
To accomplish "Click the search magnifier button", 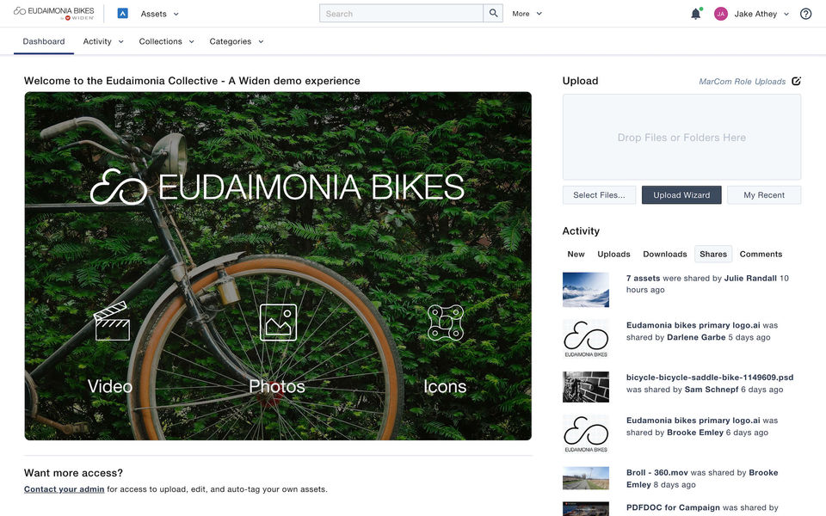I will [493, 14].
